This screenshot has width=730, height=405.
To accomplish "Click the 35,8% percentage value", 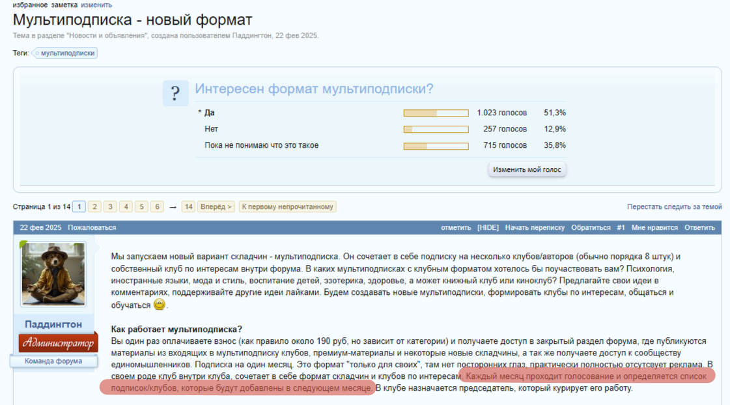I will coord(554,145).
